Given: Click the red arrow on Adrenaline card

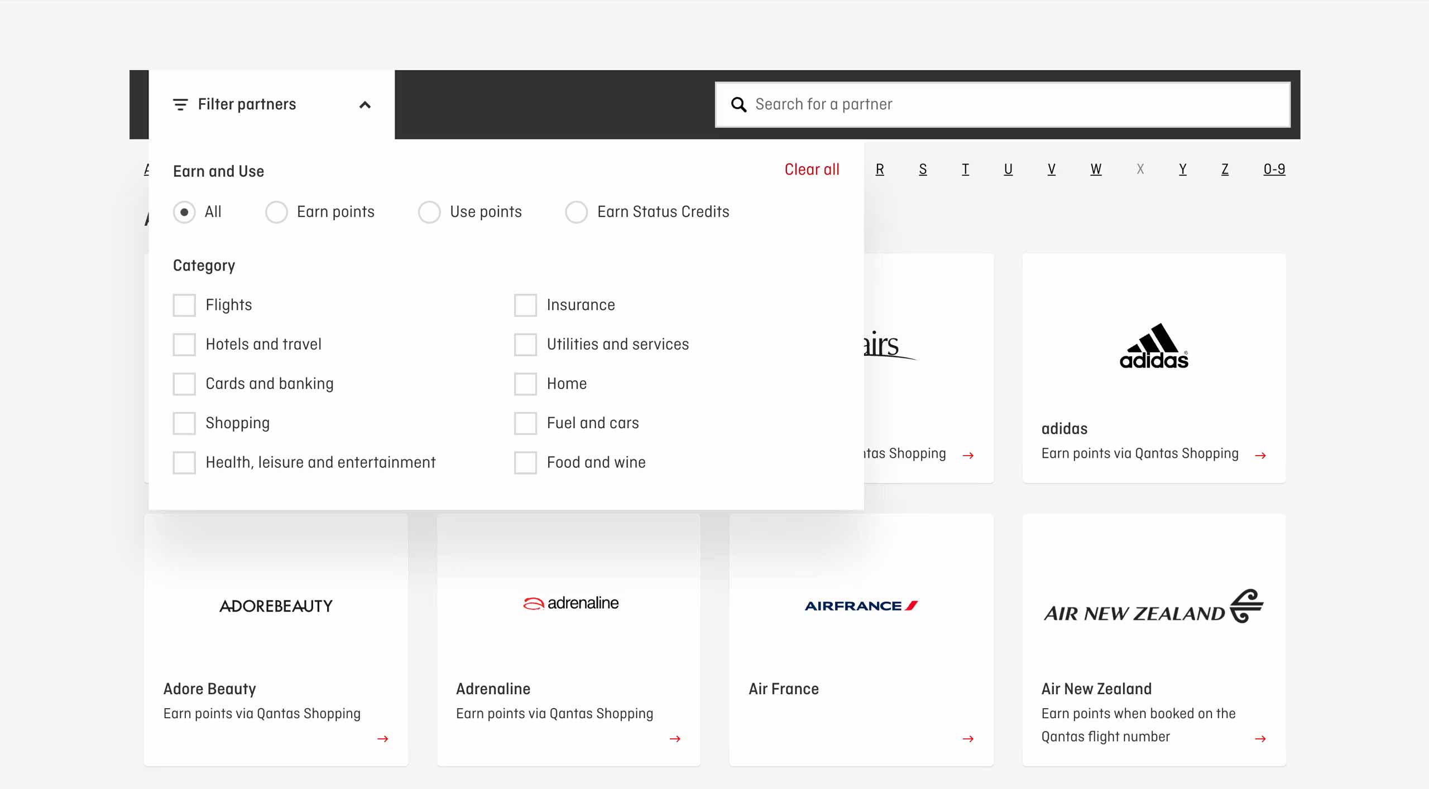Looking at the screenshot, I should click(x=675, y=739).
